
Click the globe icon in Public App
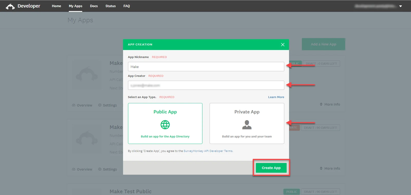165,125
